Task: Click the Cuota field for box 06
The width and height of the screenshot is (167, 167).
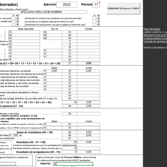Action: coord(89,35)
